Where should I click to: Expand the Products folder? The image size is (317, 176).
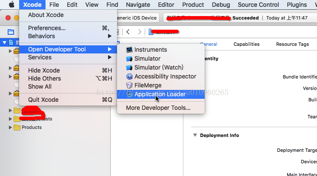pyautogui.click(x=10, y=127)
